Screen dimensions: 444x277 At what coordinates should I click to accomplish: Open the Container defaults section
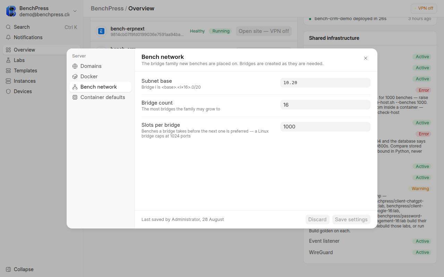click(101, 97)
